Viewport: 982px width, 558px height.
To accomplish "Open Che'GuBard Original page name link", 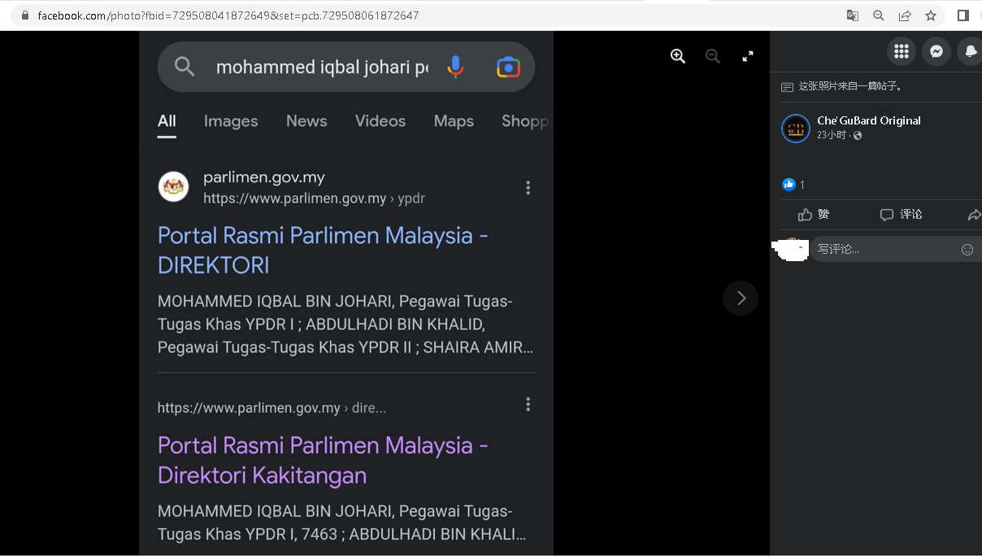I will 869,120.
